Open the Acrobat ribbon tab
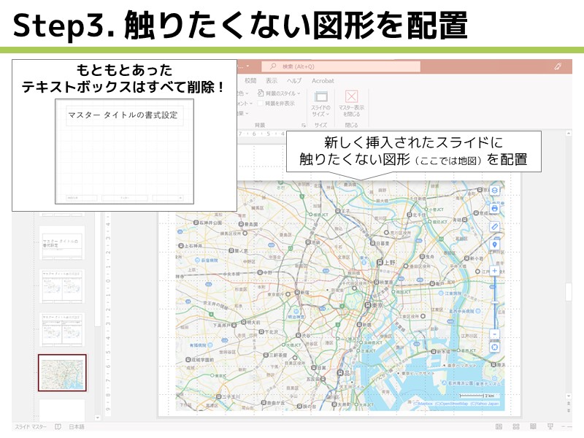The image size is (584, 438). [x=323, y=80]
